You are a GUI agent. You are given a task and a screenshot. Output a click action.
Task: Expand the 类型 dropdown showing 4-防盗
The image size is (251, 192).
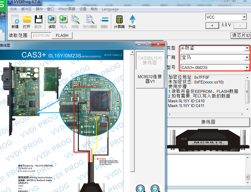[x=247, y=48]
